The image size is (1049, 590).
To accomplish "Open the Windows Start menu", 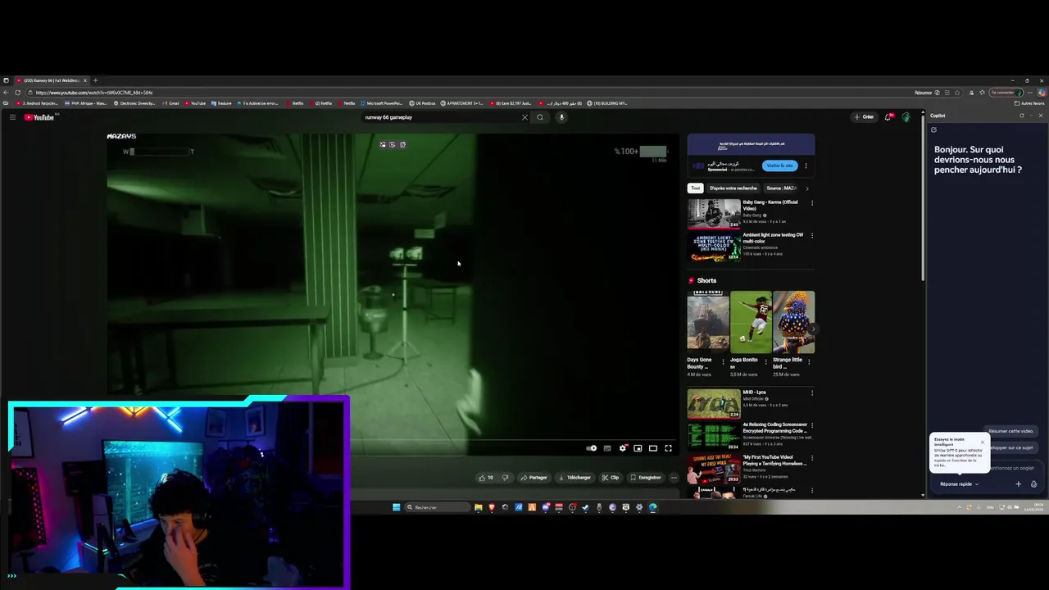I will click(397, 507).
